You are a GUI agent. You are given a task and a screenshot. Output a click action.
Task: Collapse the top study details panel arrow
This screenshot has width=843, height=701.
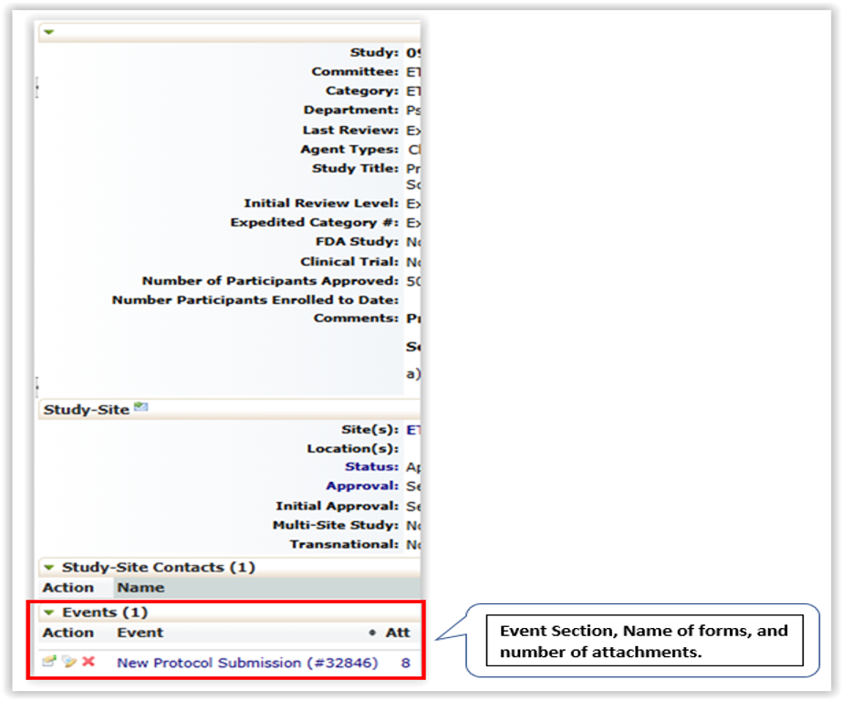pos(49,32)
